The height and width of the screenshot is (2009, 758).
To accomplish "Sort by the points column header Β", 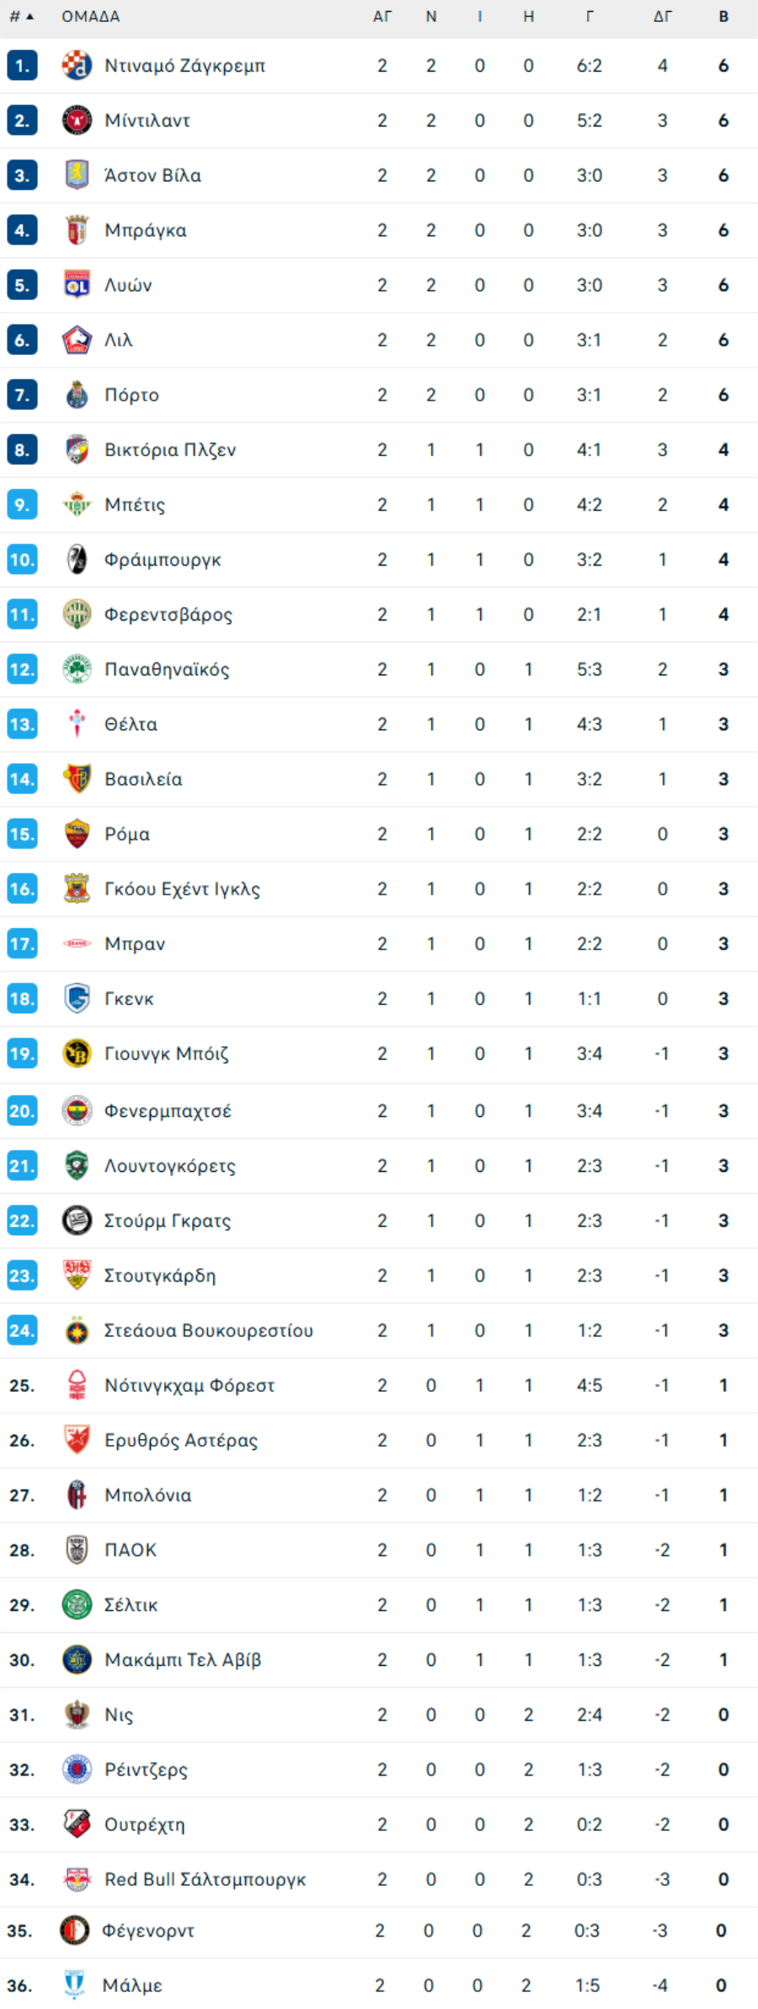I will 723,17.
